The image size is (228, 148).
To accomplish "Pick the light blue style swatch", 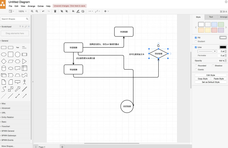I will (214, 24).
